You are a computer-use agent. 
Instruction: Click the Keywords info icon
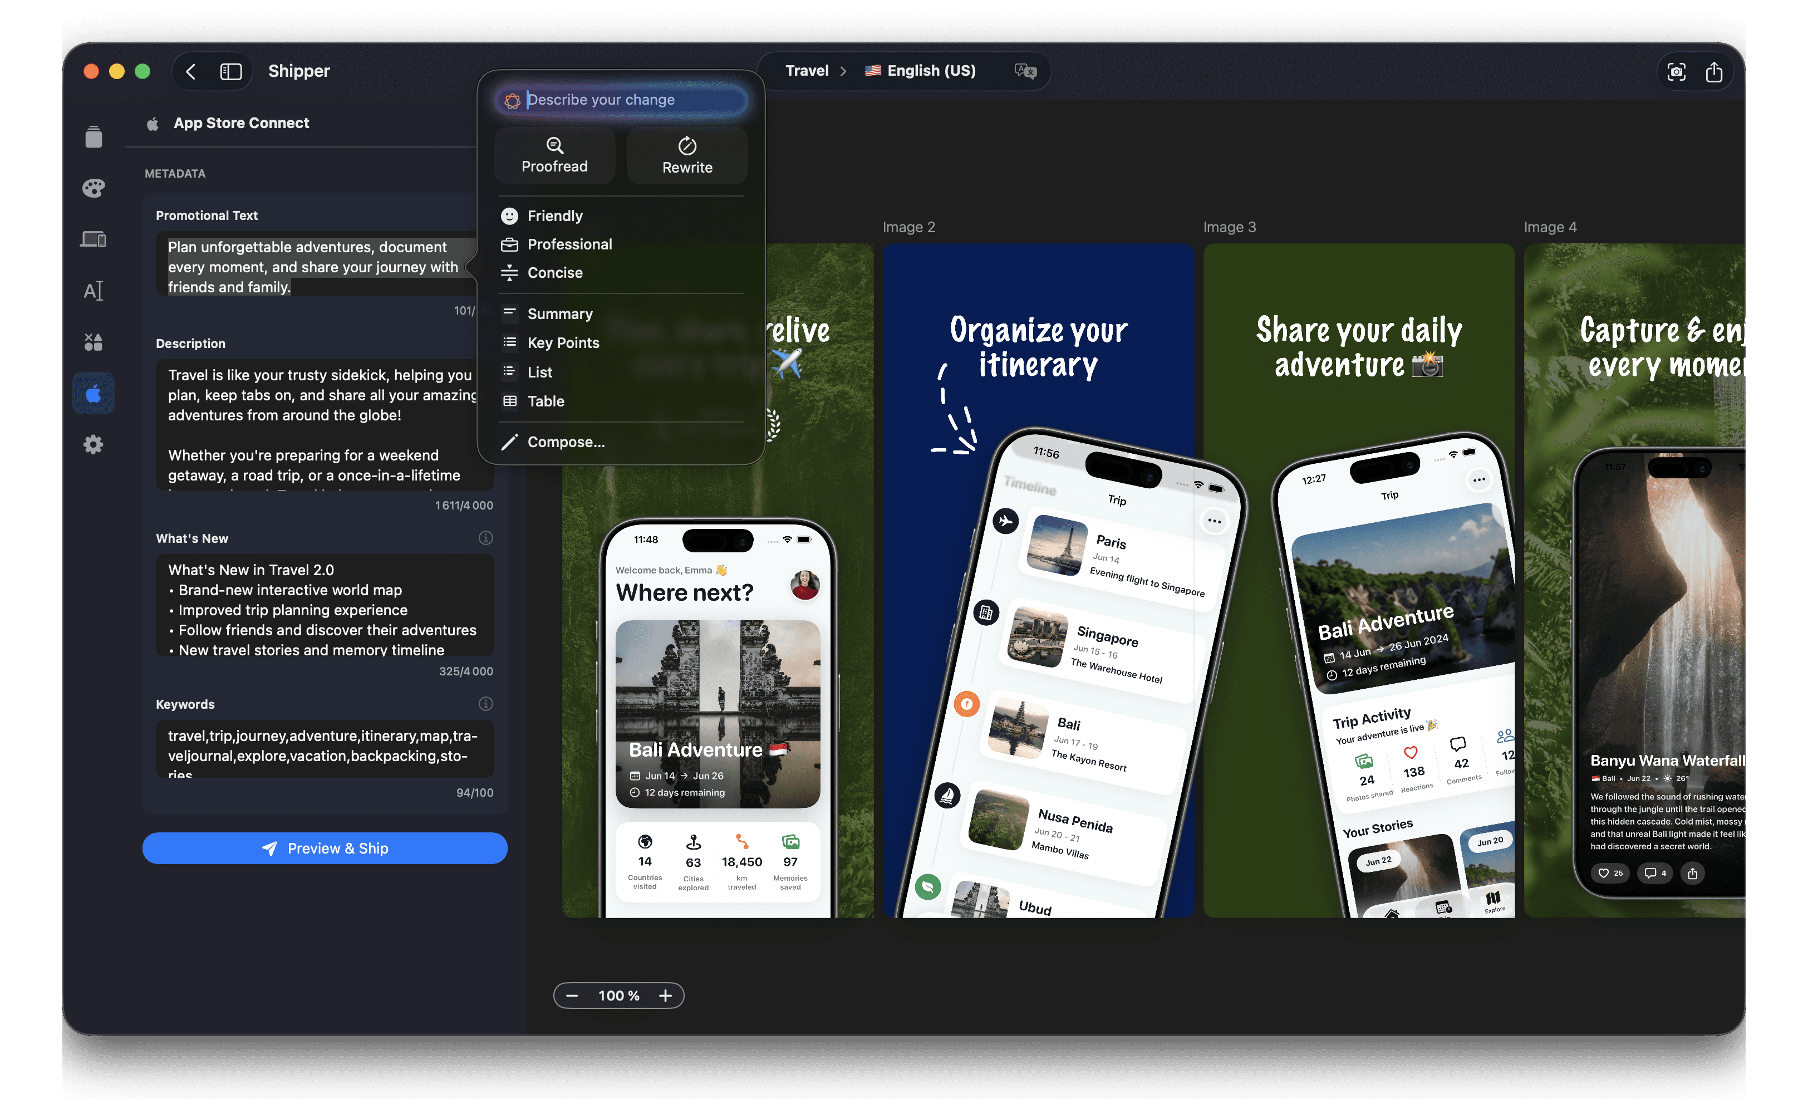click(x=485, y=703)
